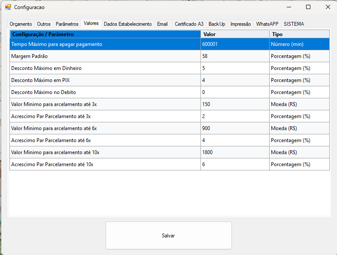
Task: Edit the value 1800 cell
Action: coord(235,152)
